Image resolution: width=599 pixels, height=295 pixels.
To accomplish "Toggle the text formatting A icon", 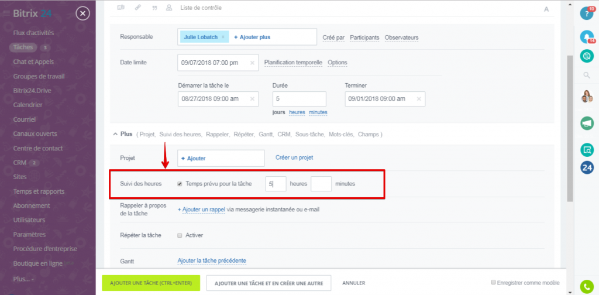I will 546,9.
